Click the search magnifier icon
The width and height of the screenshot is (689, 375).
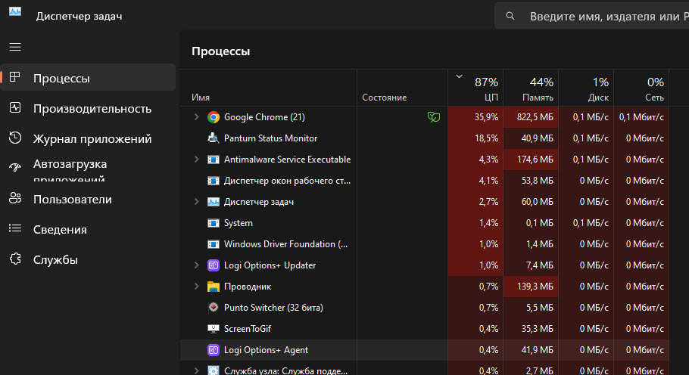(510, 16)
